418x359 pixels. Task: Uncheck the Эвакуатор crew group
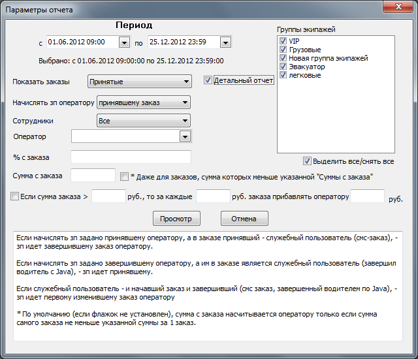[283, 67]
